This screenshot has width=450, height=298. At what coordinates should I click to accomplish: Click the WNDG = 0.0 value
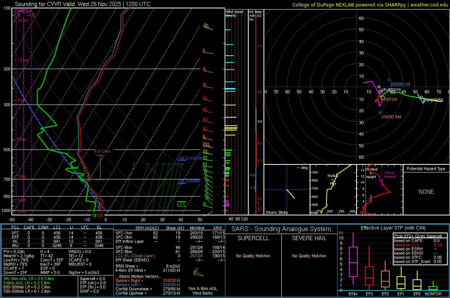79,252
